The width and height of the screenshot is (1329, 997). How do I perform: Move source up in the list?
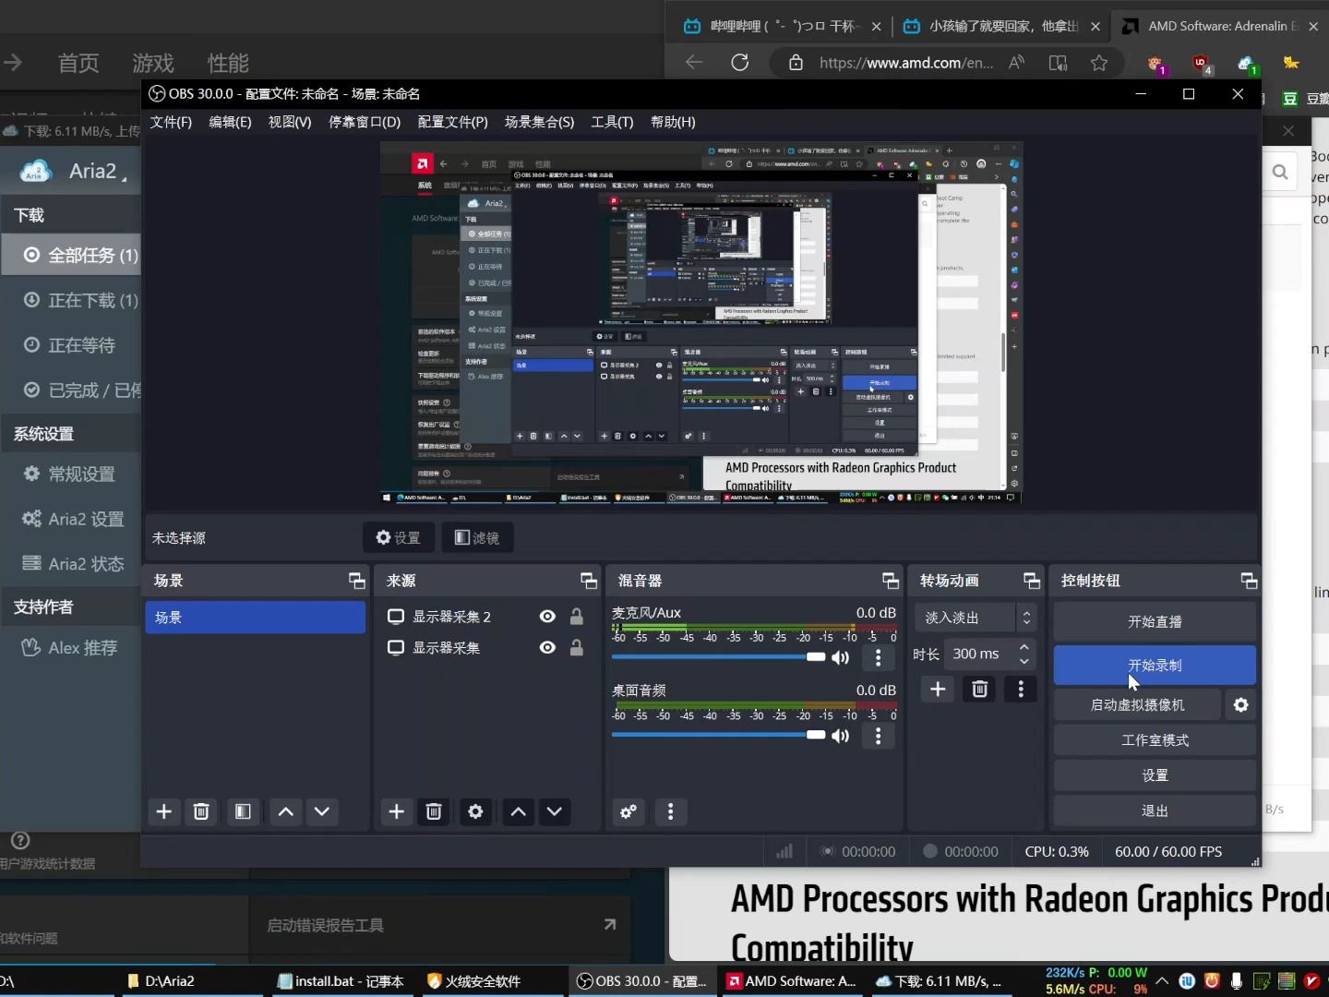[519, 811]
